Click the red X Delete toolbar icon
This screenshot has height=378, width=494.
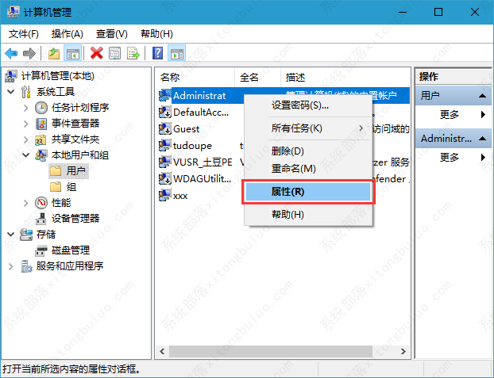click(x=96, y=53)
